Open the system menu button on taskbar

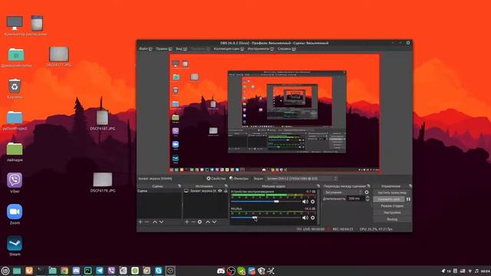click(5, 271)
